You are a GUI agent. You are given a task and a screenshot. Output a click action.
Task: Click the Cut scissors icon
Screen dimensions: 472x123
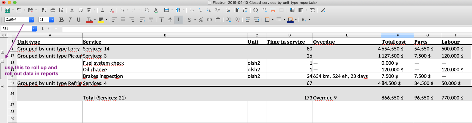pos(72,10)
